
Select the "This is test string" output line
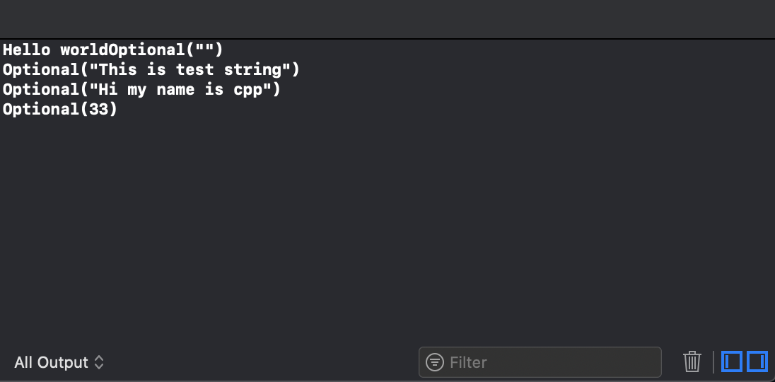[151, 69]
